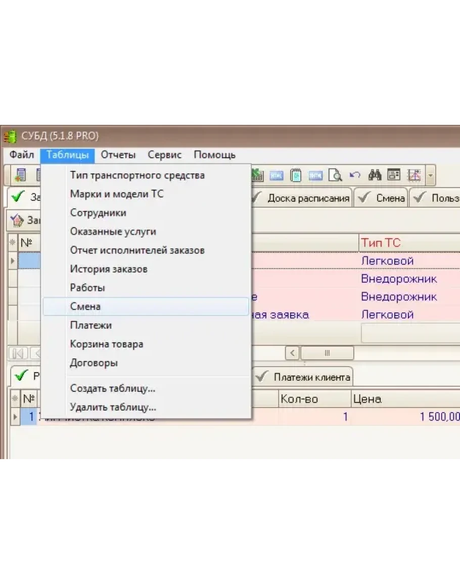Expand the toolbar overflow dropdown arrow
The height and width of the screenshot is (584, 460).
(x=430, y=176)
